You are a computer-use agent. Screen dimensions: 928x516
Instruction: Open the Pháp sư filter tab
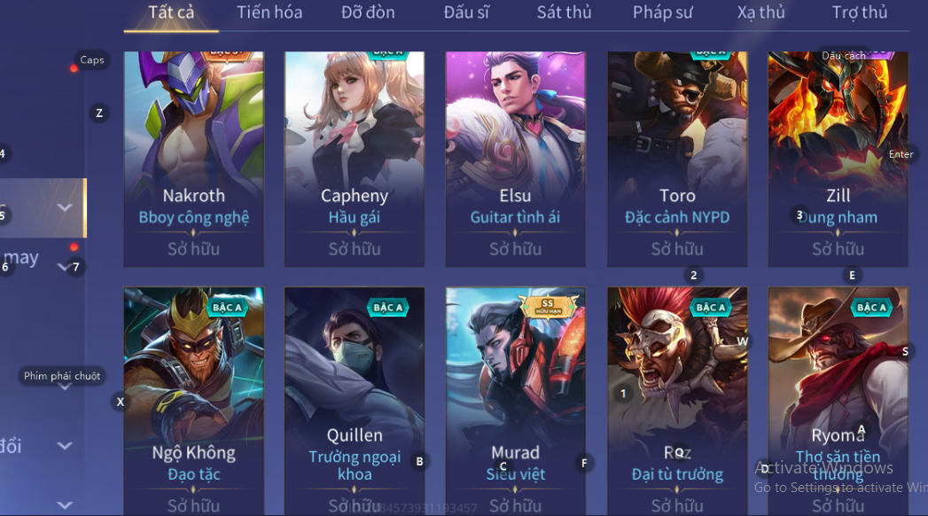(662, 12)
